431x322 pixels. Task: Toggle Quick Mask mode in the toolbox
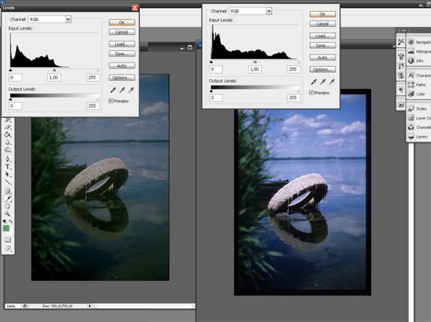7,240
